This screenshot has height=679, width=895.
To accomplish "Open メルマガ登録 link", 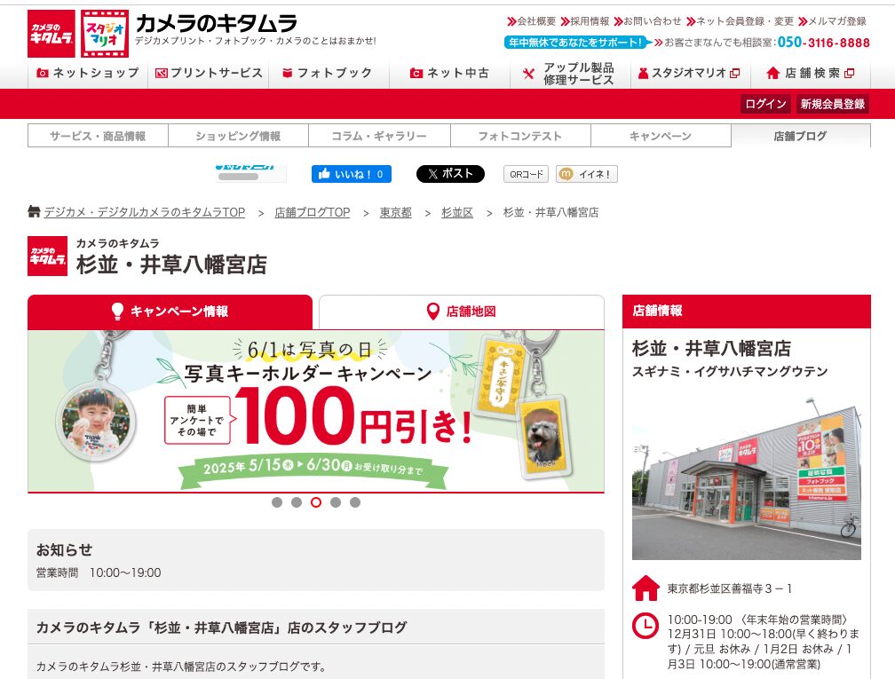I will pyautogui.click(x=832, y=21).
